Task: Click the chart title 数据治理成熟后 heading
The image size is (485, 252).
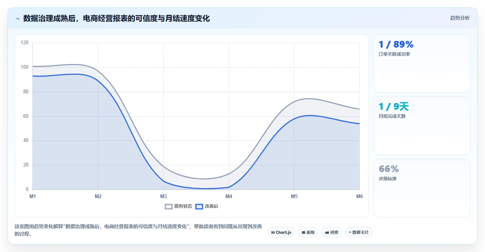Action: [x=116, y=18]
